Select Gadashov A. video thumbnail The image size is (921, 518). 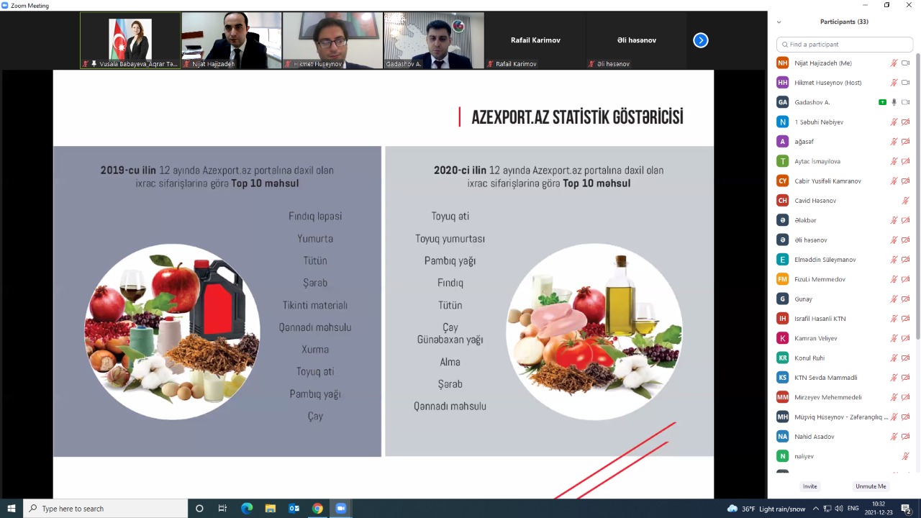click(434, 40)
